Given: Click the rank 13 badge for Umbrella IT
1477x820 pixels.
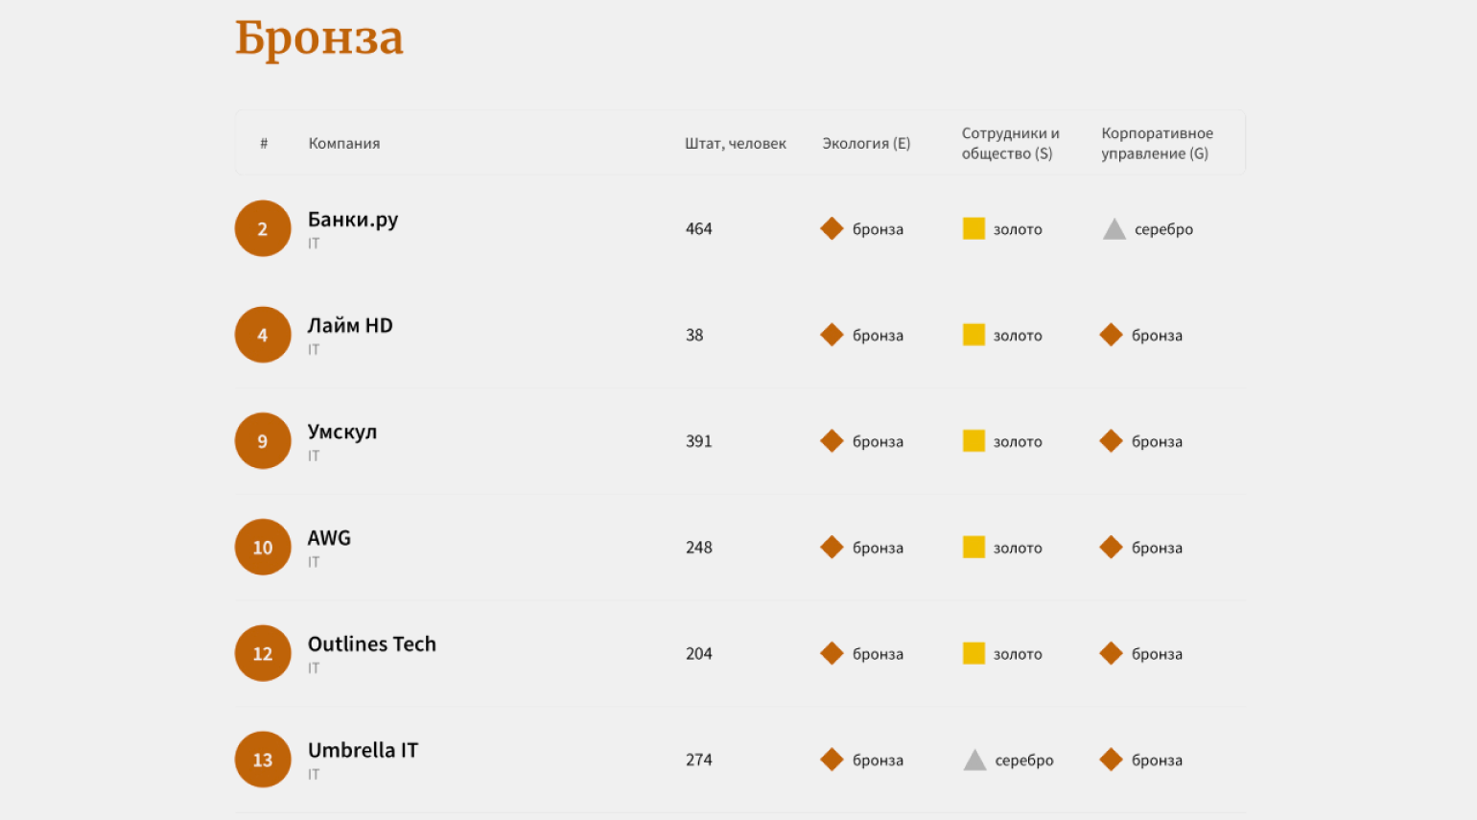Looking at the screenshot, I should [x=263, y=760].
